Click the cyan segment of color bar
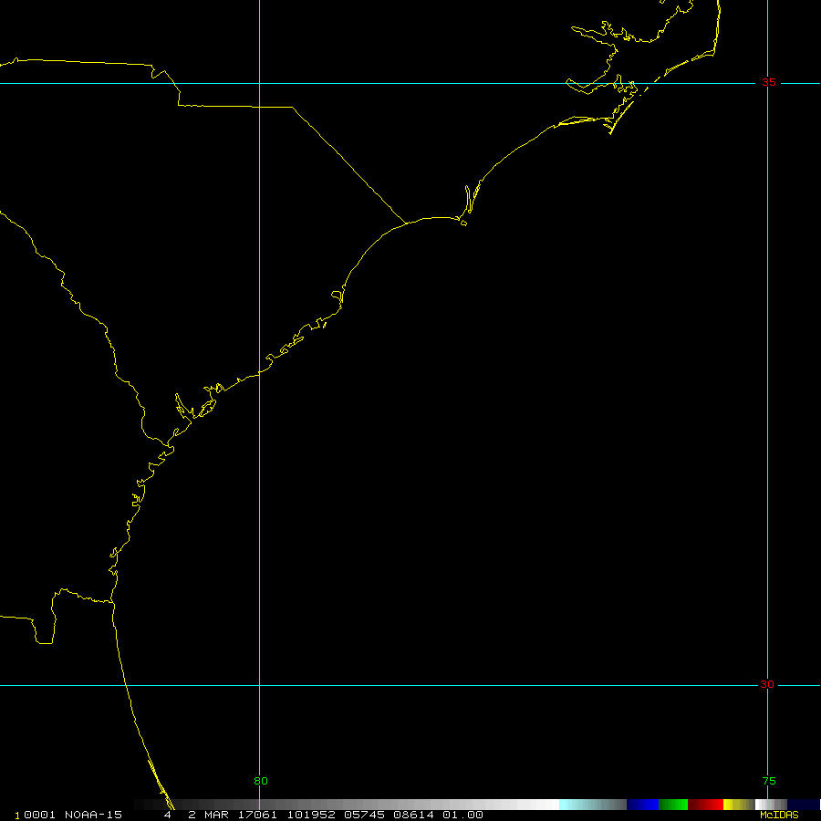This screenshot has height=821, width=821. pos(575,805)
